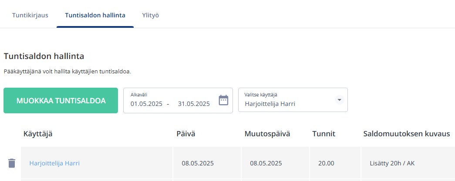Click the MUOKKAA TUNTISALDOA button

tap(61, 100)
